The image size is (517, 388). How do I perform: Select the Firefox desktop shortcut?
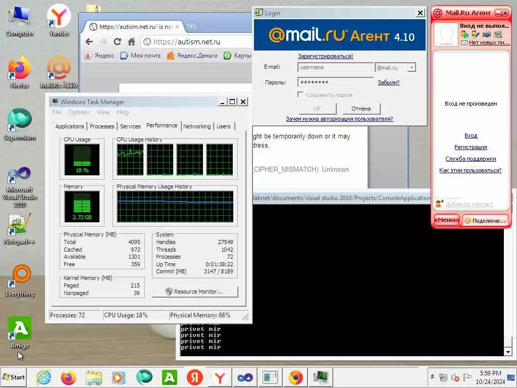pyautogui.click(x=20, y=73)
